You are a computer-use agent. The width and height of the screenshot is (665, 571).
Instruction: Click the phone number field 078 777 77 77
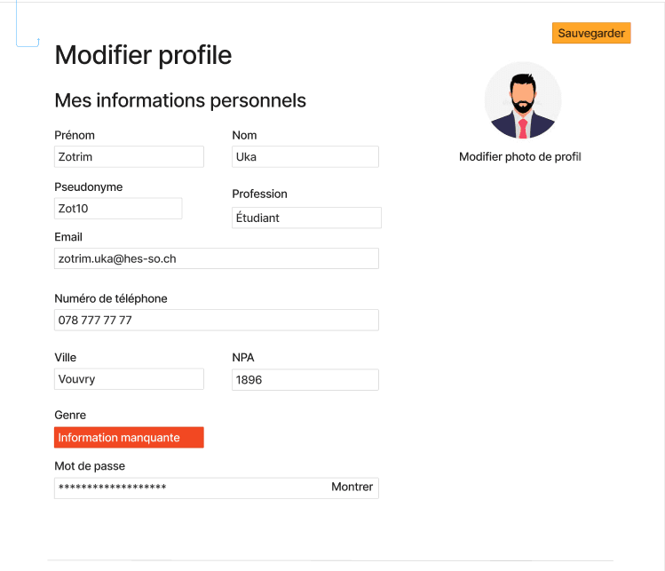point(217,320)
